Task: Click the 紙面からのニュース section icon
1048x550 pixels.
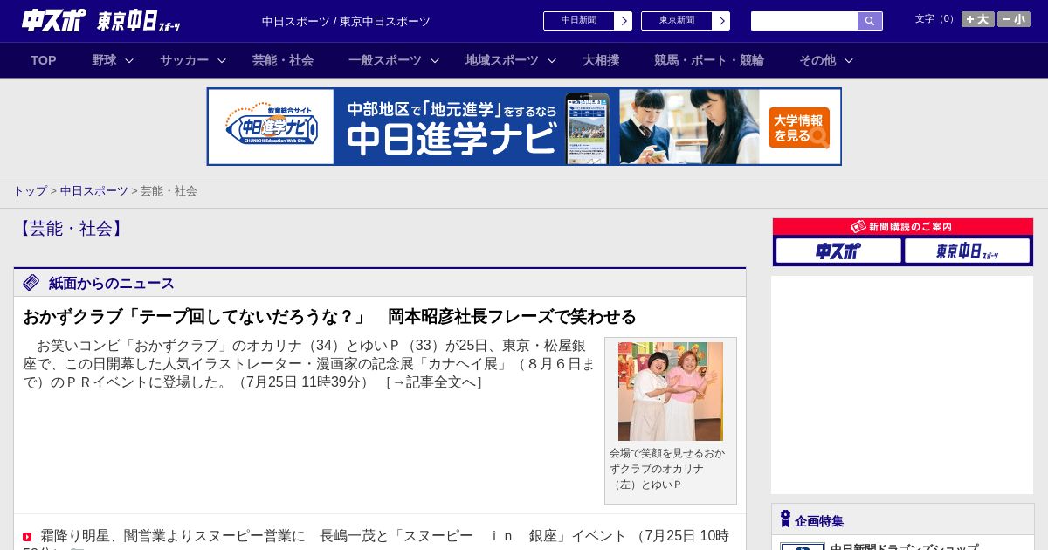Action: point(31,283)
